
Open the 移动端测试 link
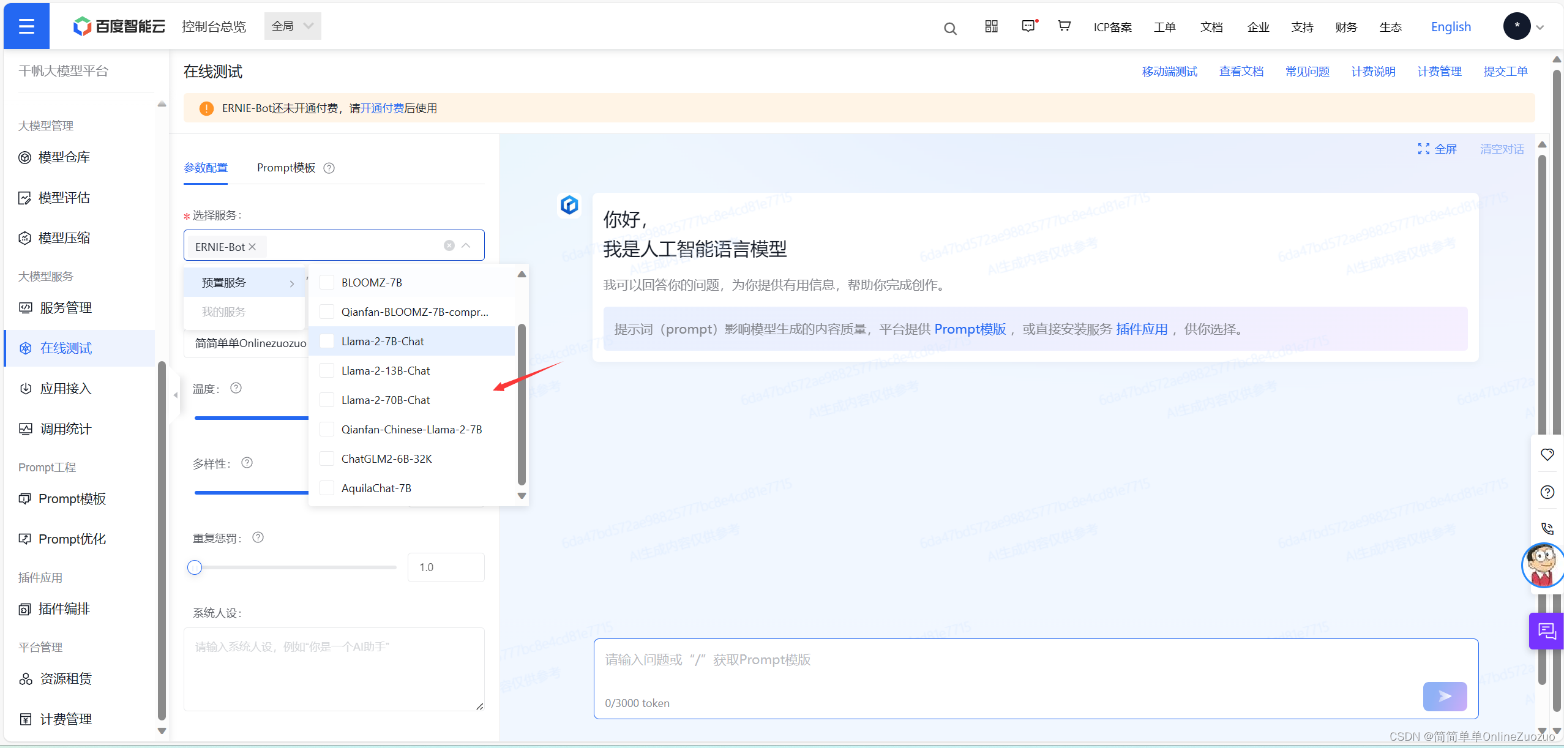[1169, 72]
